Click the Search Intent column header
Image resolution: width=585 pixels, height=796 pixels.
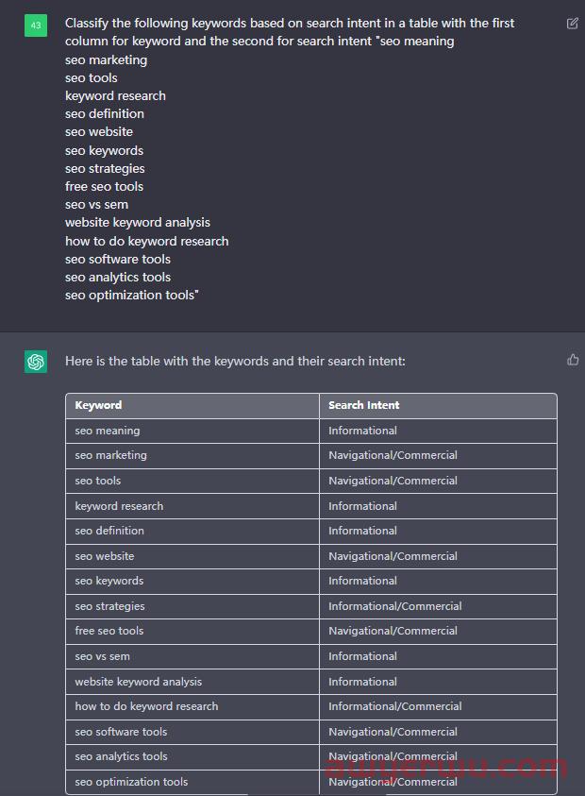363,405
